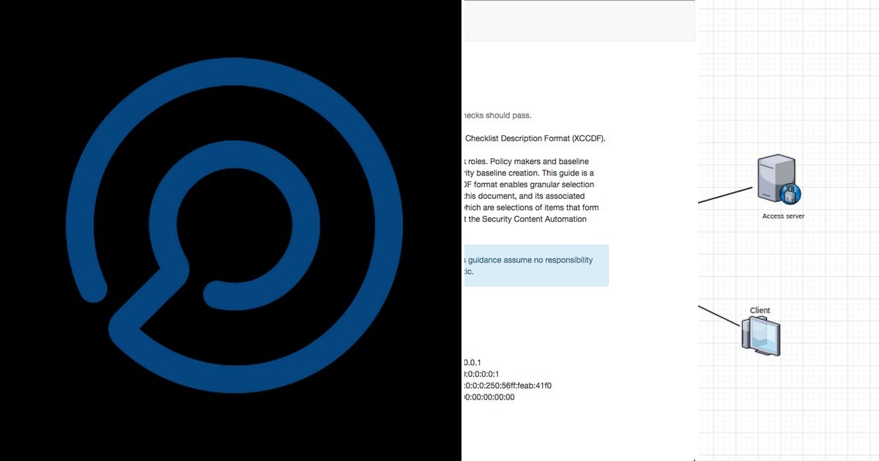Select the Access server icon in the diagram
Screen dimensions: 879x461
776,179
